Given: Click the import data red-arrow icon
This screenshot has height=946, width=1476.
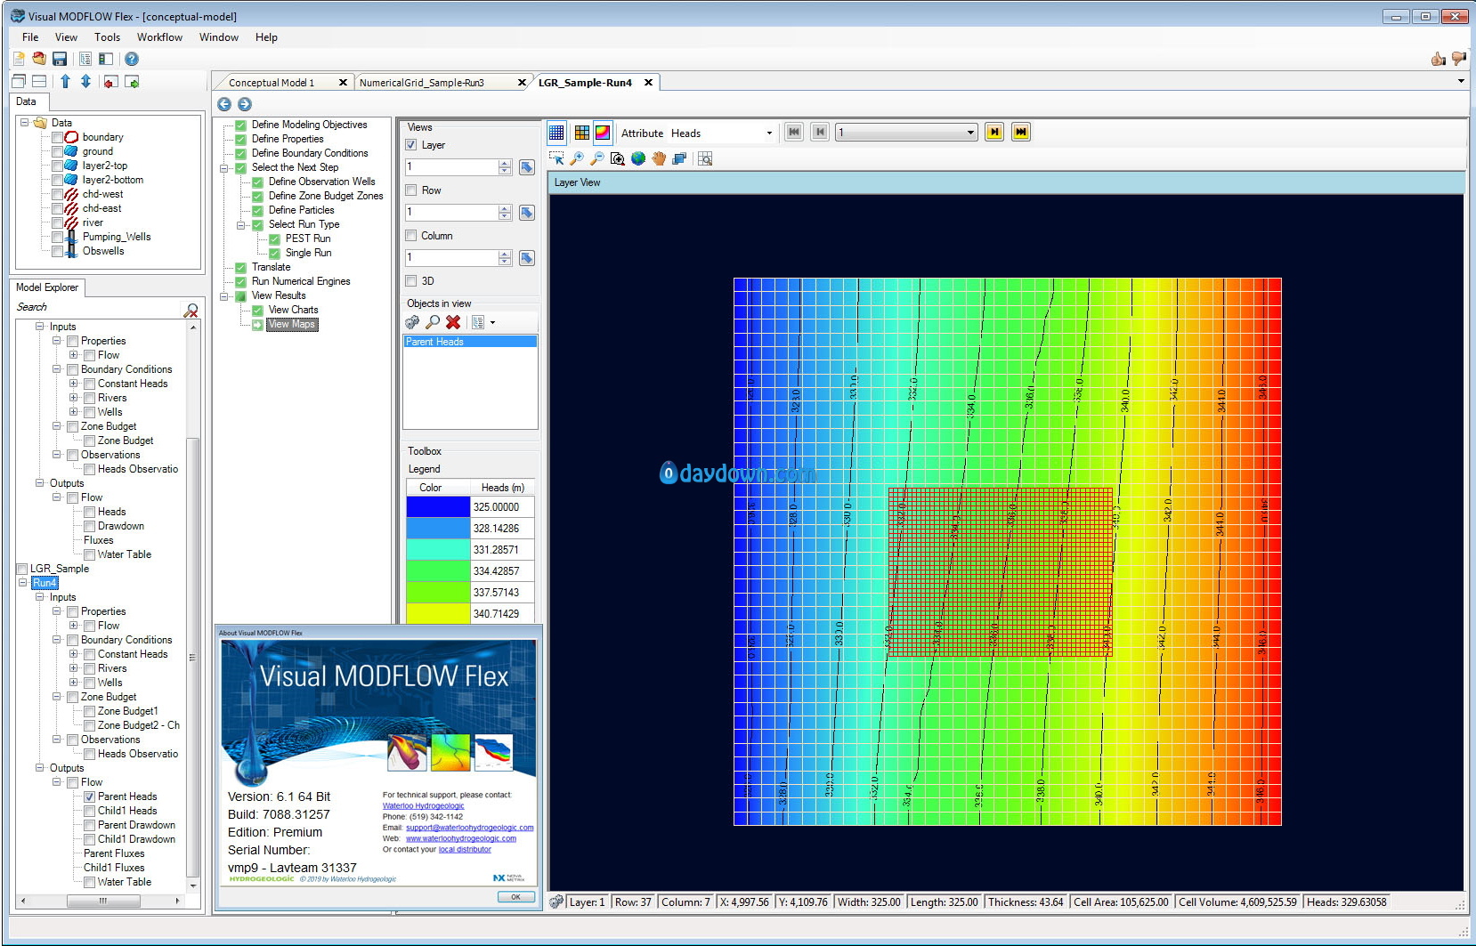Looking at the screenshot, I should coord(110,82).
